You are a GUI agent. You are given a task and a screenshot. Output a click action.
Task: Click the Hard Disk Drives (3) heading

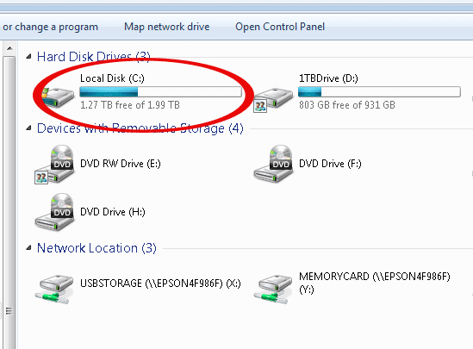point(94,56)
